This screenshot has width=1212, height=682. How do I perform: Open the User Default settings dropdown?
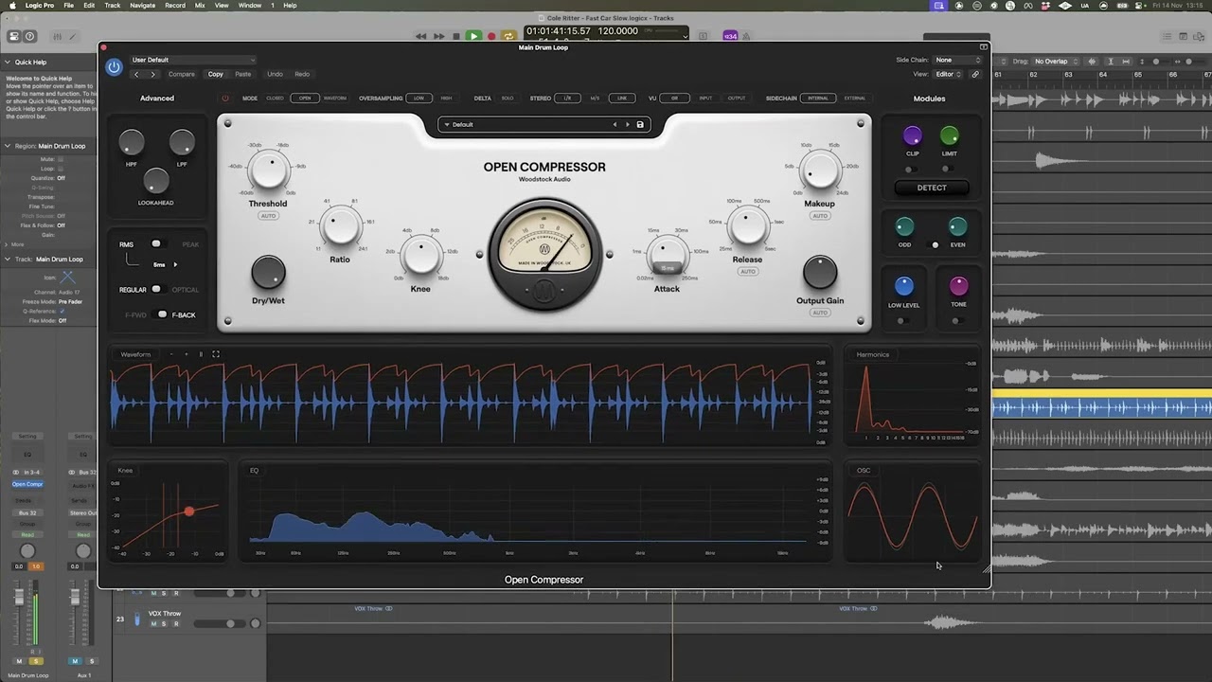(x=192, y=60)
